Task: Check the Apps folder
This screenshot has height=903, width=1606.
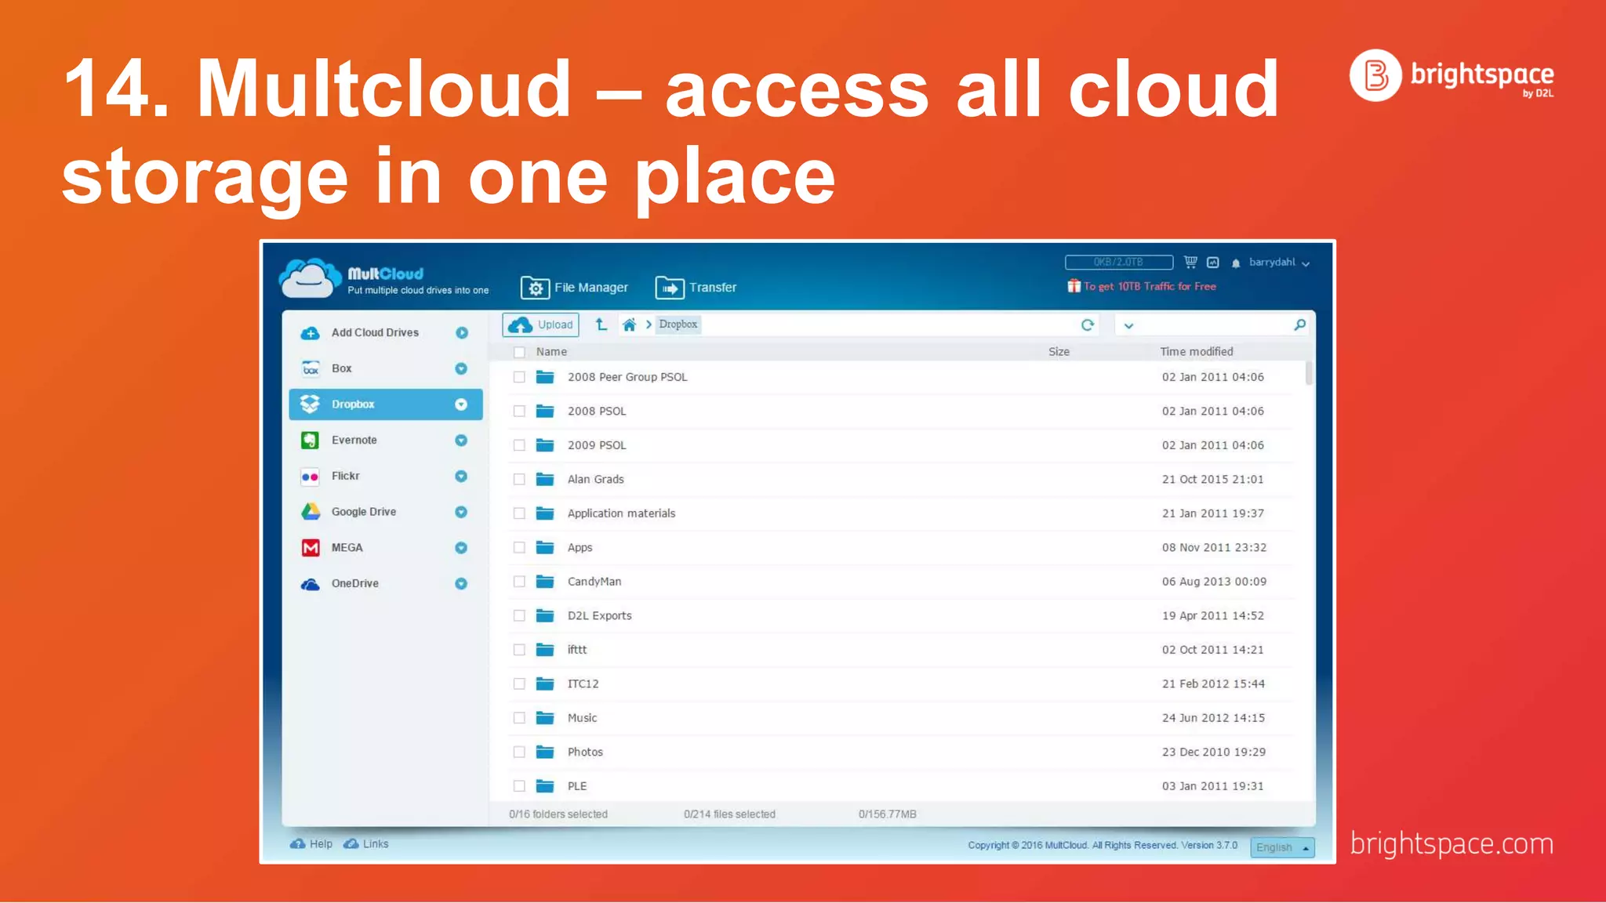Action: point(519,547)
